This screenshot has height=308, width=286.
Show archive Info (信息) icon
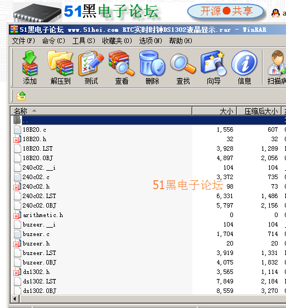coord(244,63)
